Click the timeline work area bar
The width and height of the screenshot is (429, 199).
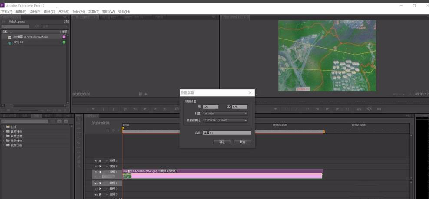tap(223, 132)
